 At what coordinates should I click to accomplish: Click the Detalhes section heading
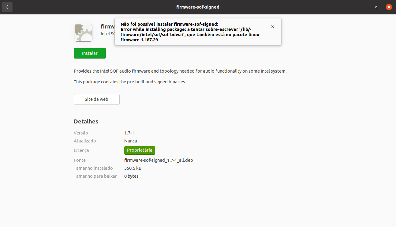(x=86, y=122)
